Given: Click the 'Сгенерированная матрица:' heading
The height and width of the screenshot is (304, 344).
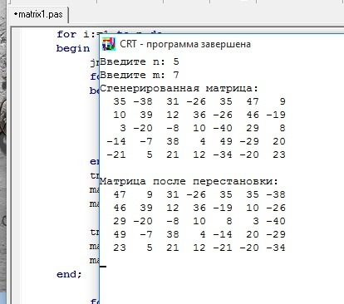Looking at the screenshot, I should coord(179,88).
